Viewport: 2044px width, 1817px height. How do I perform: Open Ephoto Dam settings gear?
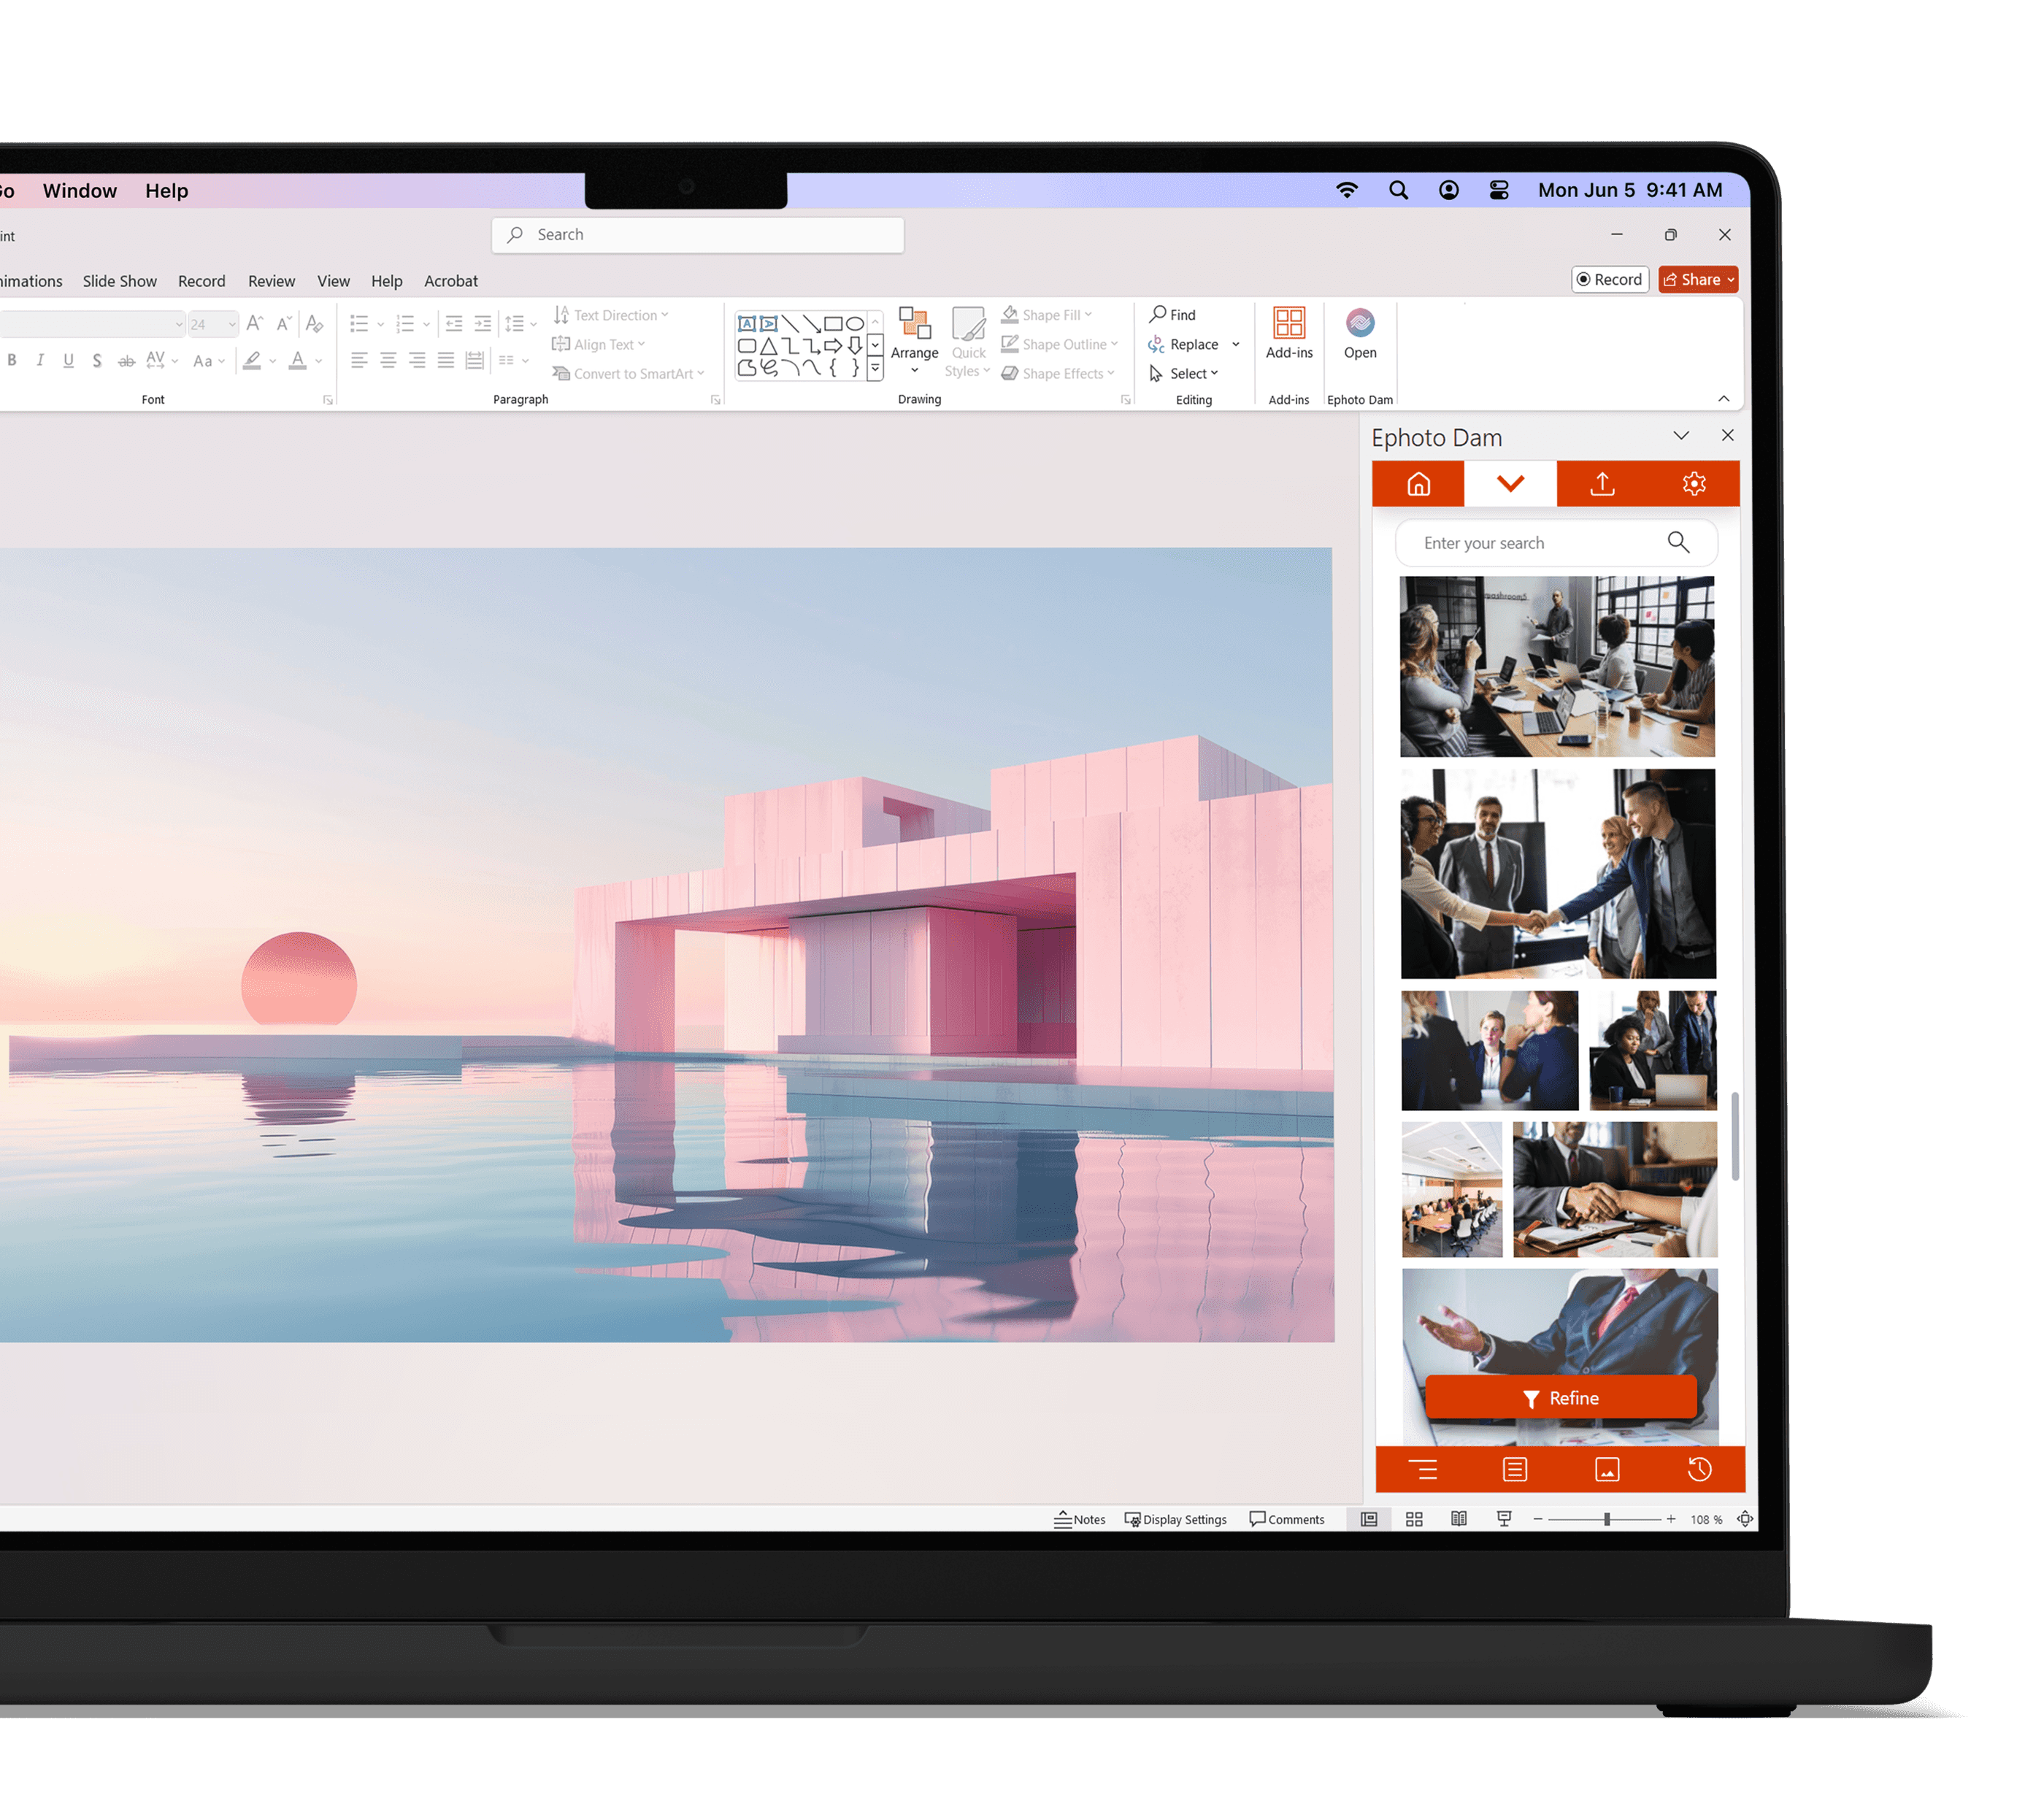pyautogui.click(x=1693, y=484)
